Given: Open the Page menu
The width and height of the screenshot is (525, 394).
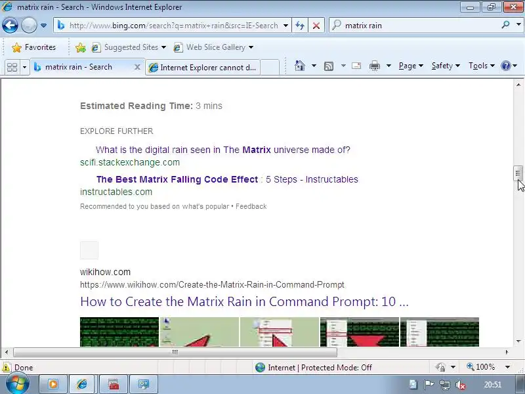Looking at the screenshot, I should (411, 66).
